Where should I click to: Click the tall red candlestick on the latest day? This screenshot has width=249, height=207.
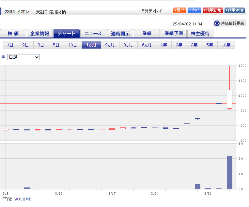[230, 99]
